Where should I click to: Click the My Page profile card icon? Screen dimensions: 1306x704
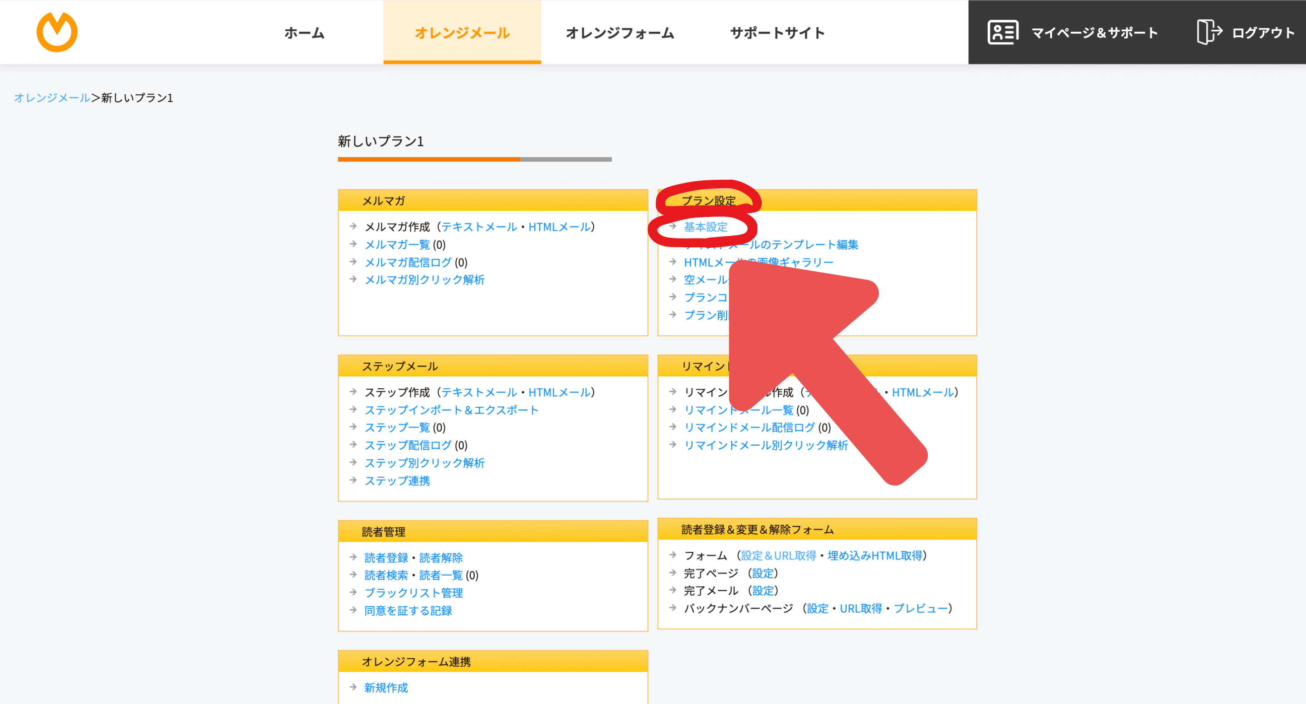click(x=1002, y=33)
